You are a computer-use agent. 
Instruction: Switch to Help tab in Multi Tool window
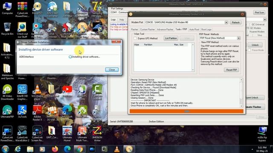122,20
